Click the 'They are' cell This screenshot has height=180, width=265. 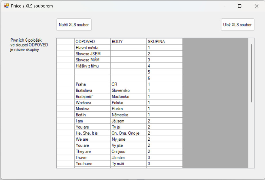click(92, 151)
